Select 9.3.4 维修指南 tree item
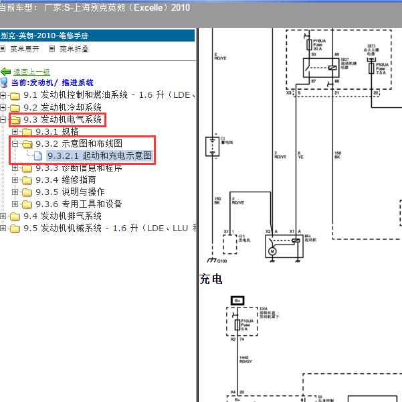The height and width of the screenshot is (402, 402). 66,180
